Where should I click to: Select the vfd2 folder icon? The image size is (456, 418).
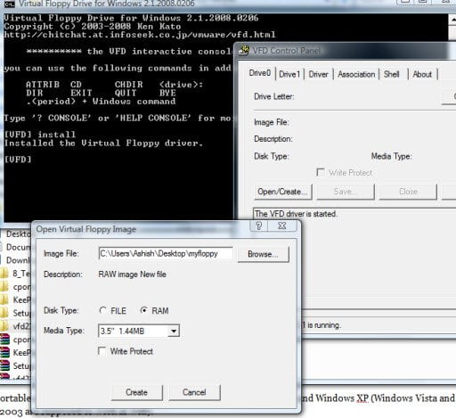(x=4, y=326)
